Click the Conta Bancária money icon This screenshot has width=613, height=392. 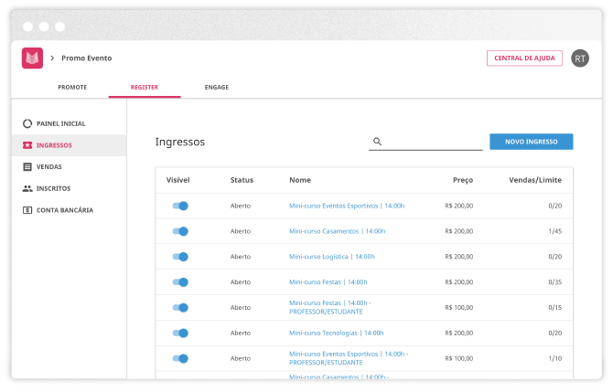point(27,210)
